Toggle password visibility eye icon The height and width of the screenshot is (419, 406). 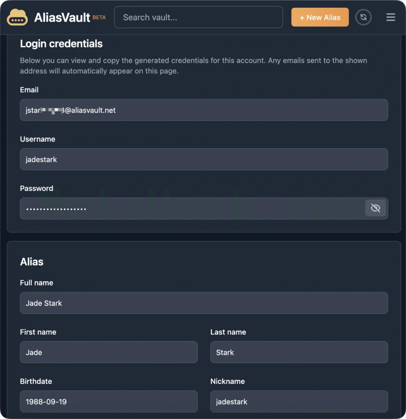[375, 208]
